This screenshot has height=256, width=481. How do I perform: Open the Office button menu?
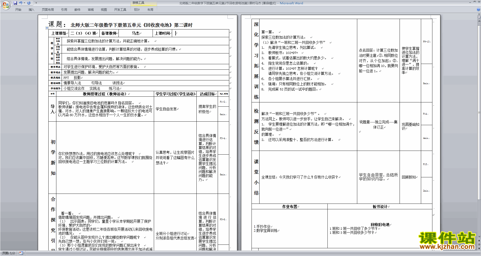pos(6,5)
